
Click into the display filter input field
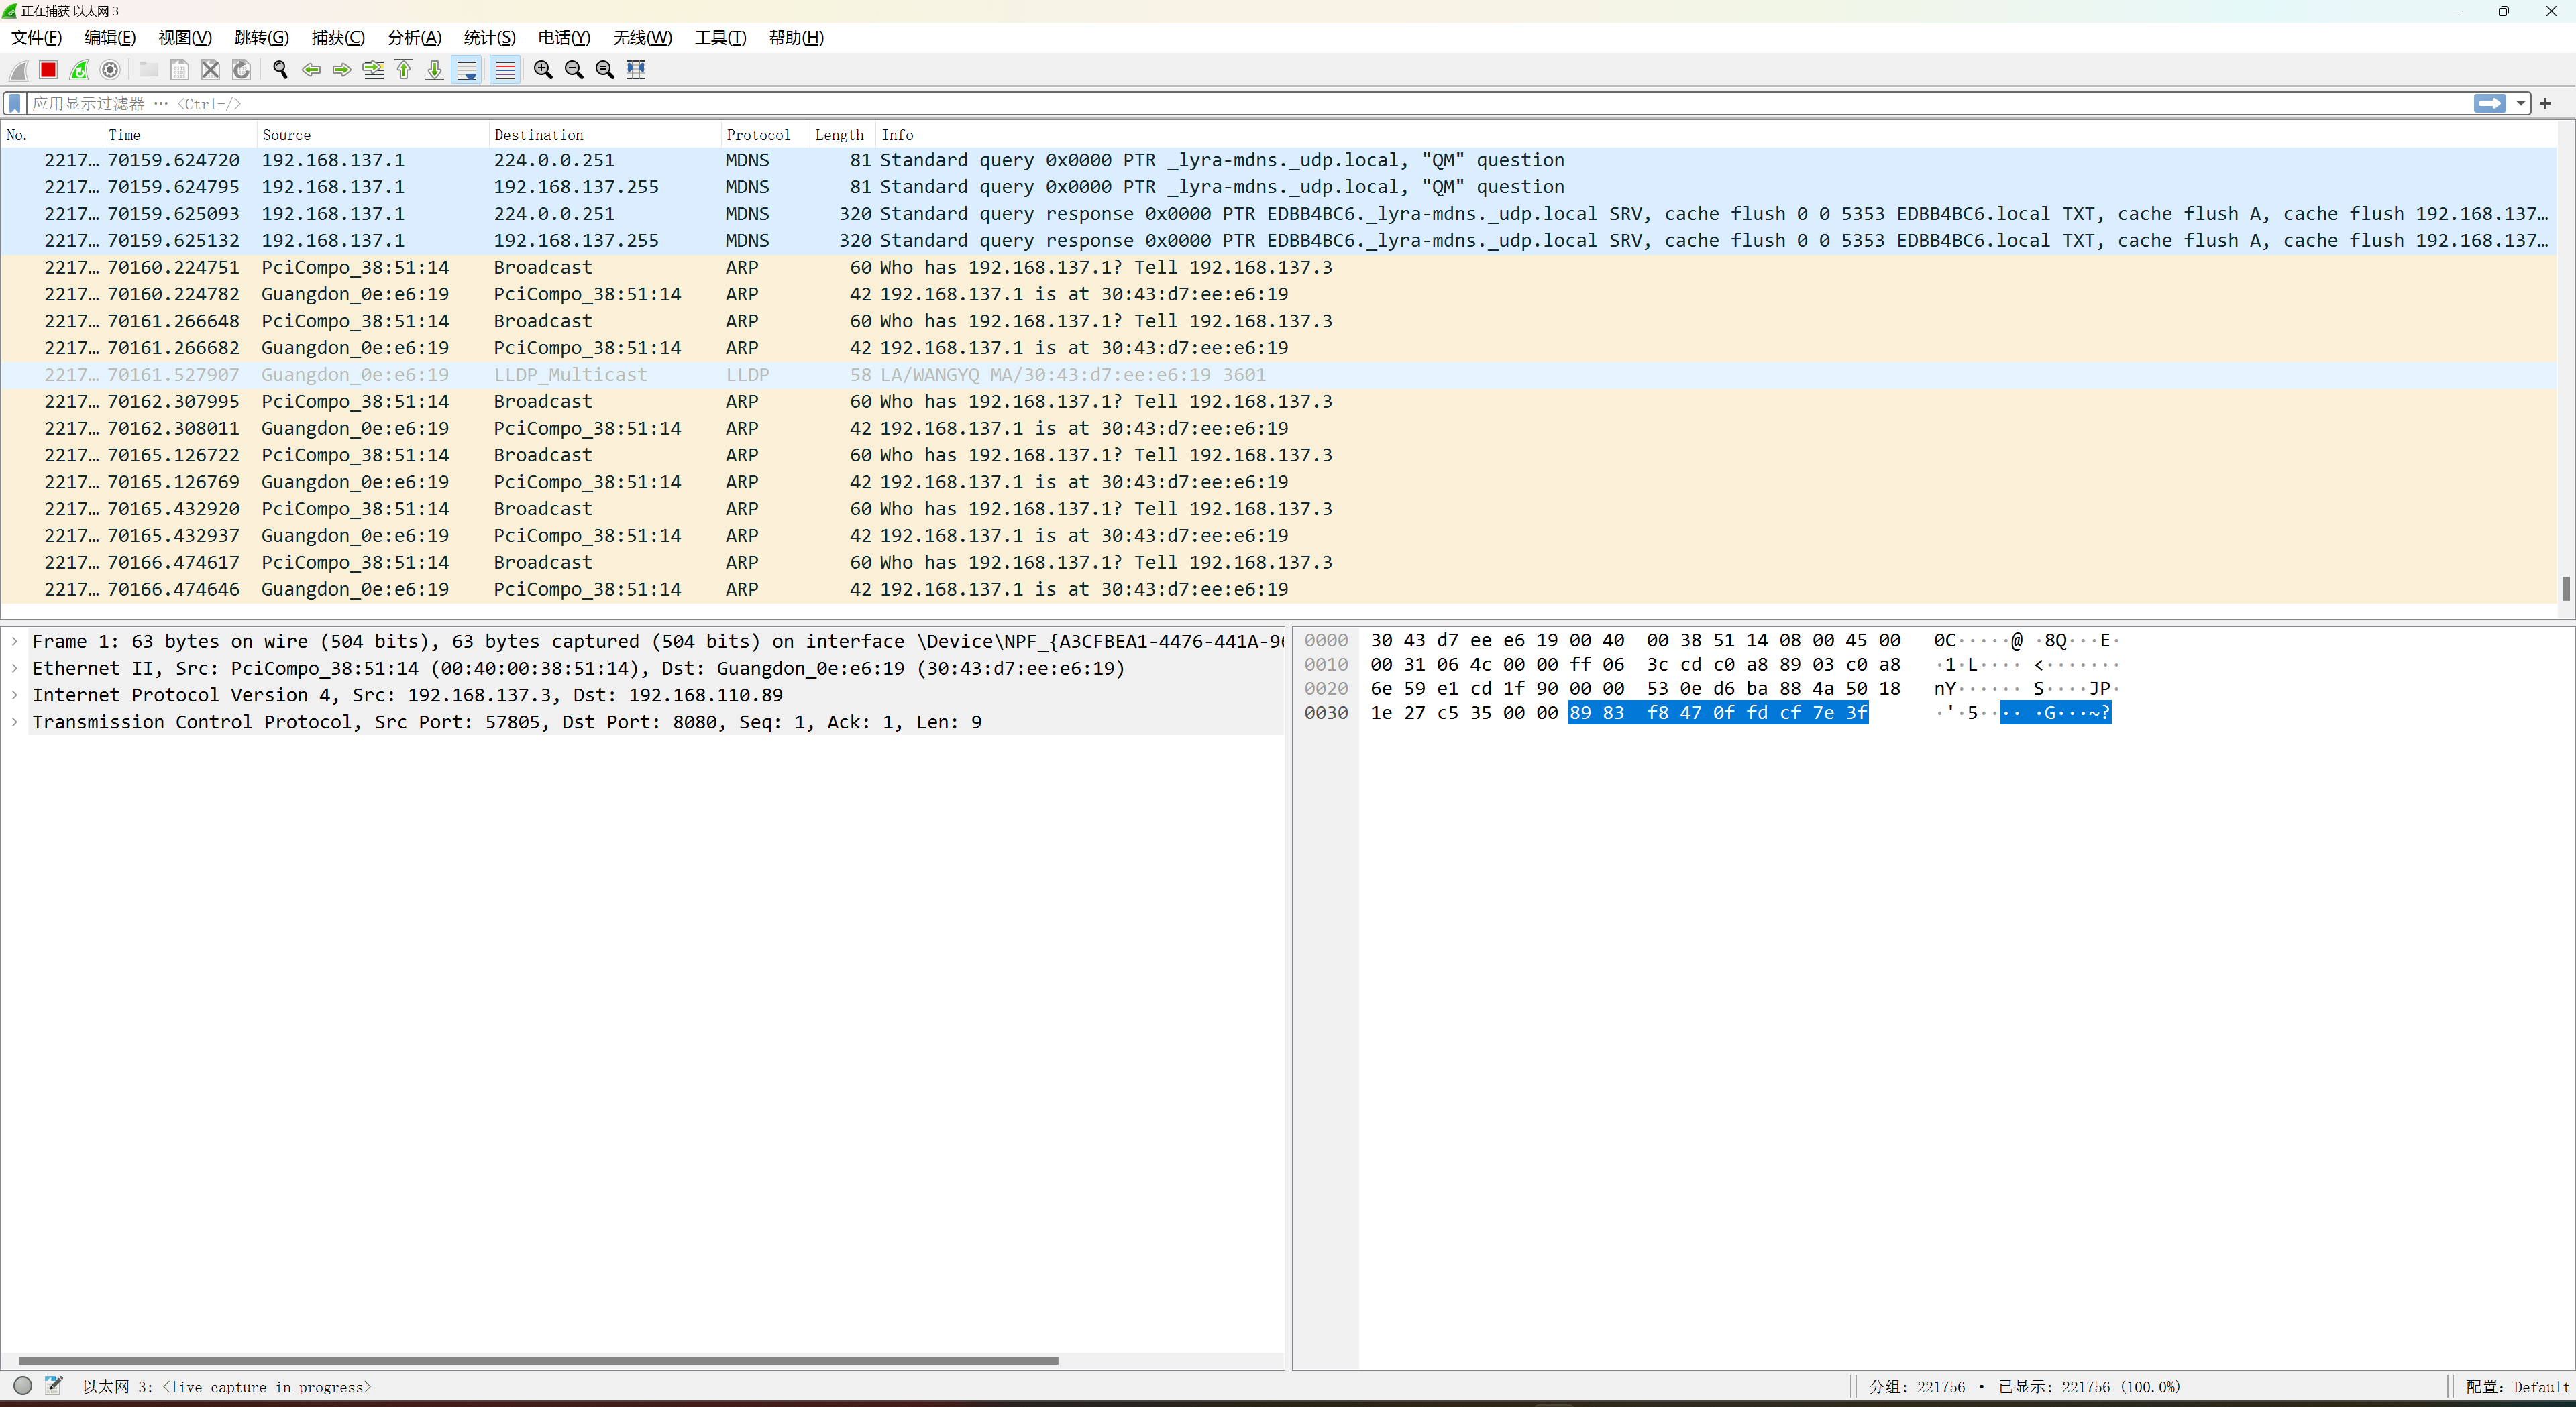(x=1200, y=103)
